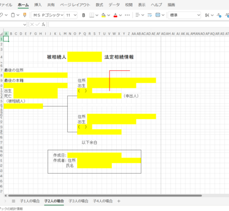The height and width of the screenshot is (211, 229).
Task: Open the all sheets list icon
Action: click(13, 201)
